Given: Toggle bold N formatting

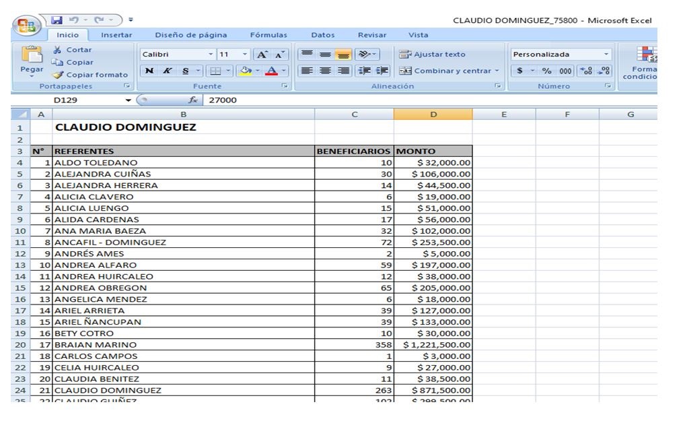Looking at the screenshot, I should [x=149, y=71].
